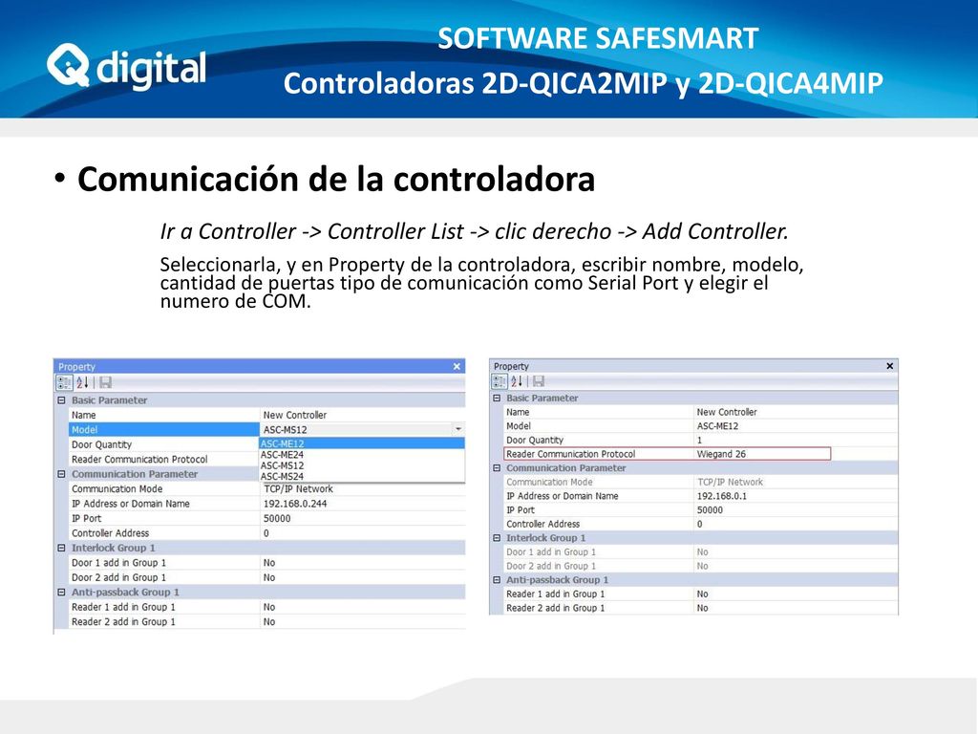This screenshot has width=978, height=734.
Task: Click Model value ASC-ME12 in right panel
Action: [796, 425]
